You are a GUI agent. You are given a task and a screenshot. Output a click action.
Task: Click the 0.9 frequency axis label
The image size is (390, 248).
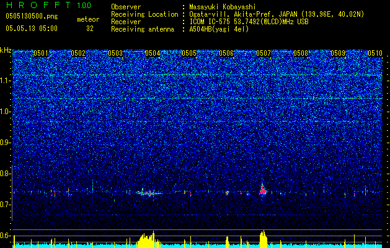click(x=5, y=143)
